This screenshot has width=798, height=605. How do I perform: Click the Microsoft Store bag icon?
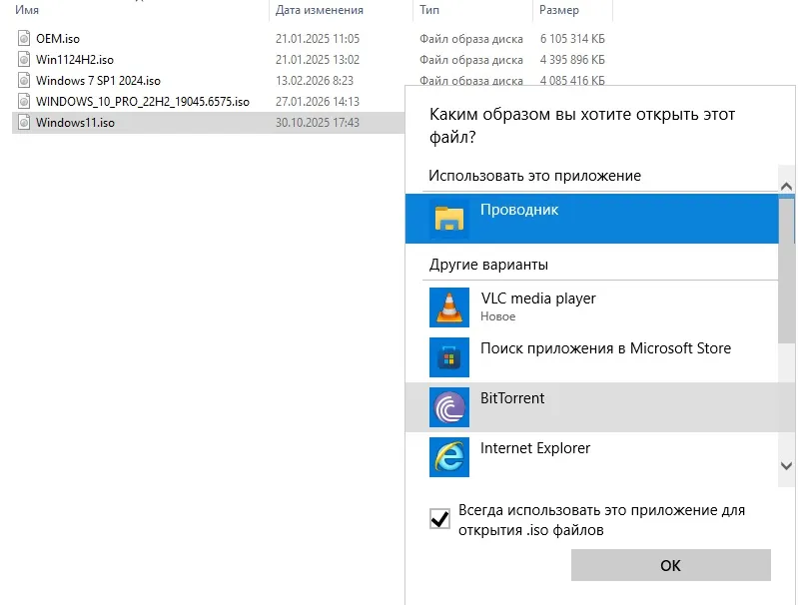point(449,357)
